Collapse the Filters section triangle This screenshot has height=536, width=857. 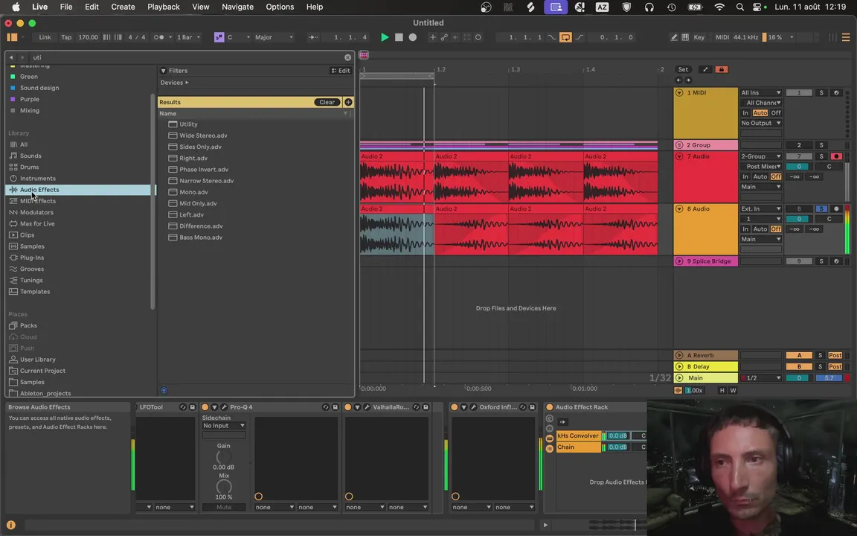[163, 71]
